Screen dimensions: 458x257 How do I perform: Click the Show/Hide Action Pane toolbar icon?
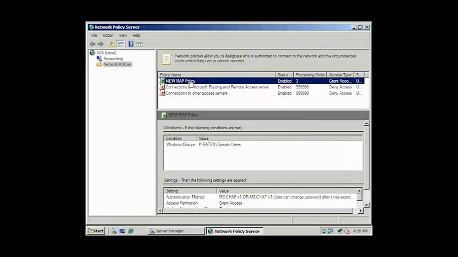pos(139,44)
